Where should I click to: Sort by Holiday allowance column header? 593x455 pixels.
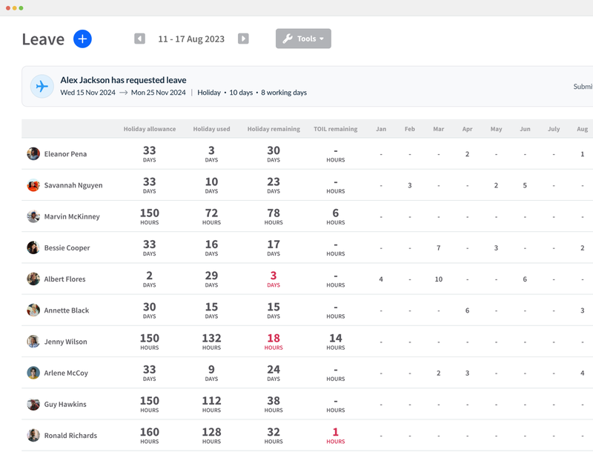coord(150,129)
